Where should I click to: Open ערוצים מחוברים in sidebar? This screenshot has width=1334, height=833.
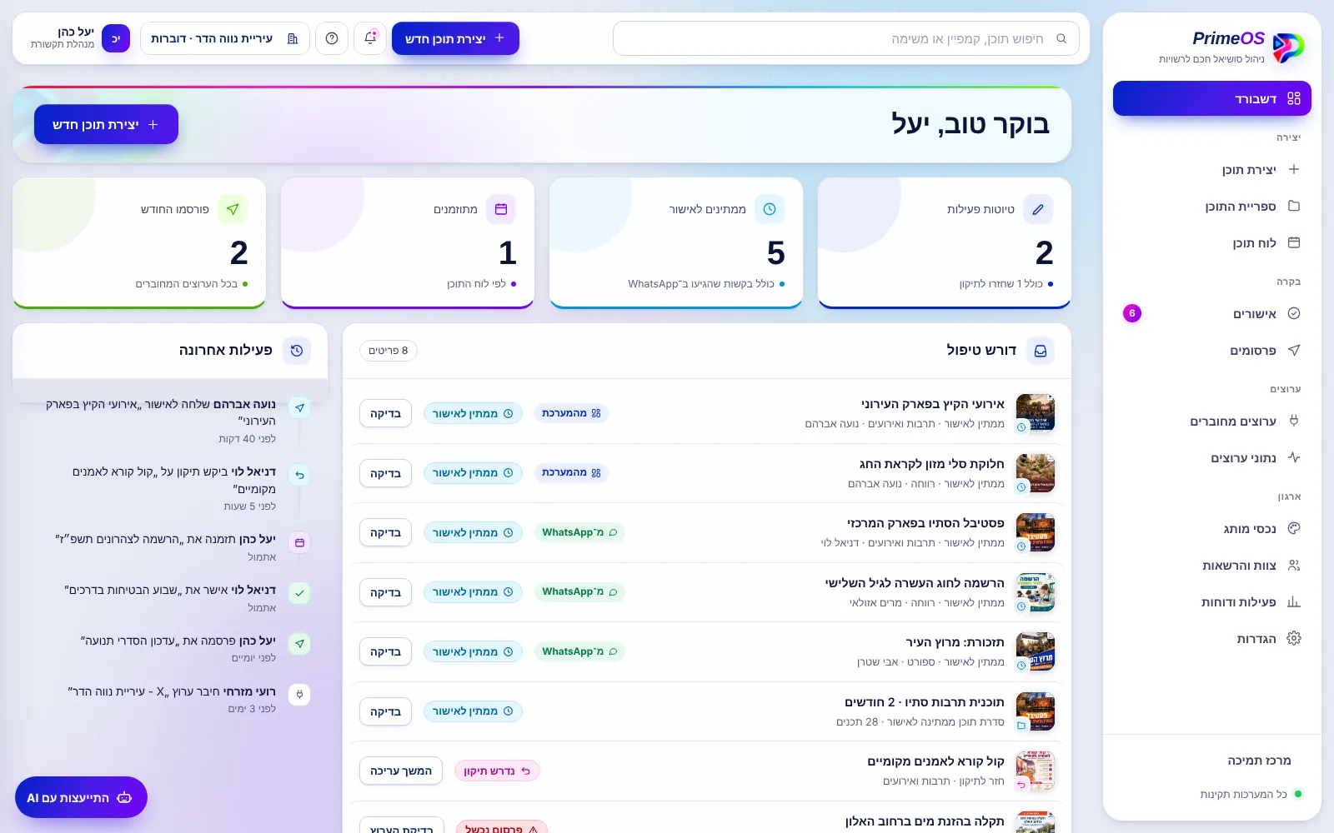[x=1211, y=421]
